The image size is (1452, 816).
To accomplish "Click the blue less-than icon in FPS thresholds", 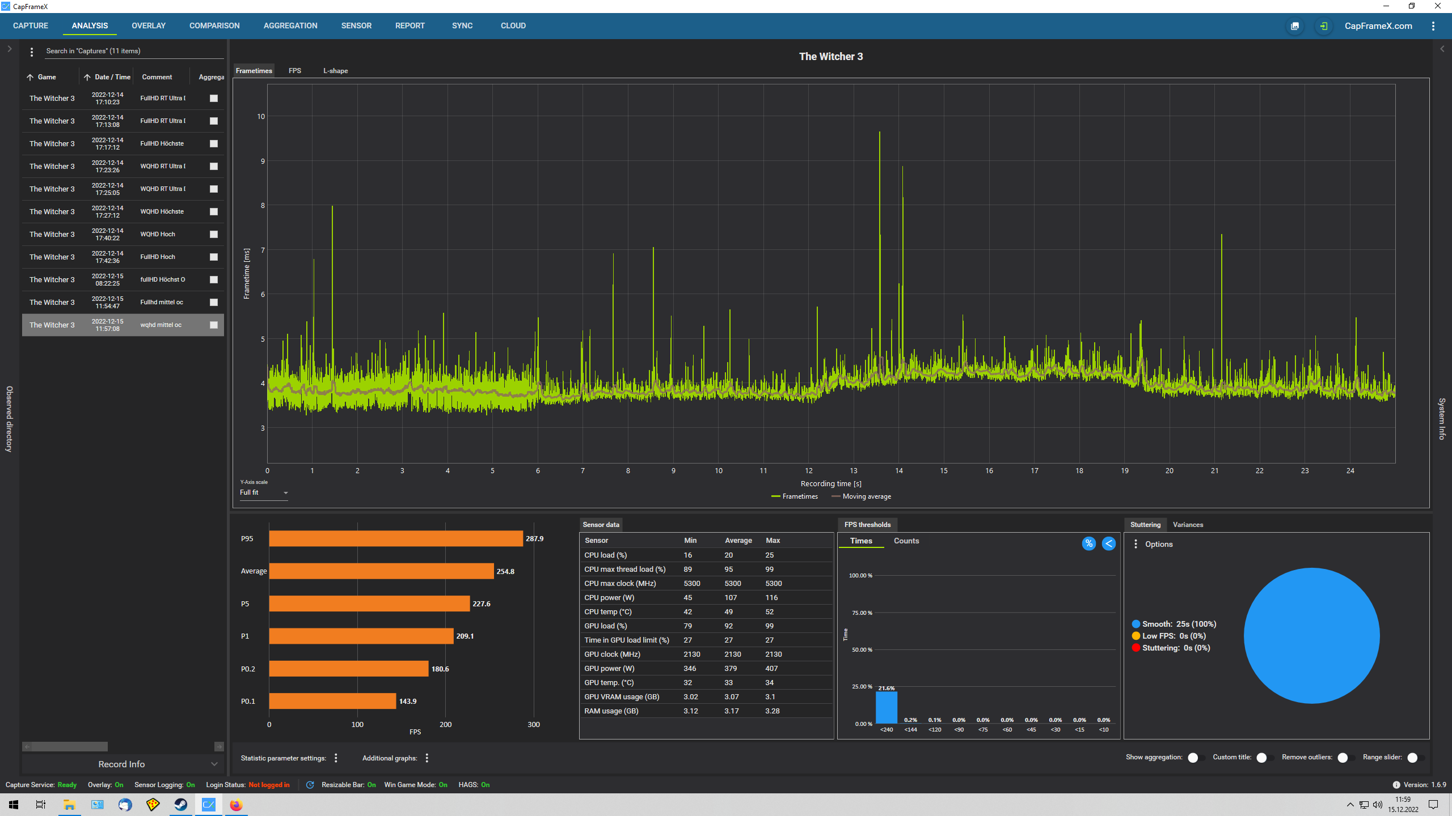I will (x=1108, y=543).
